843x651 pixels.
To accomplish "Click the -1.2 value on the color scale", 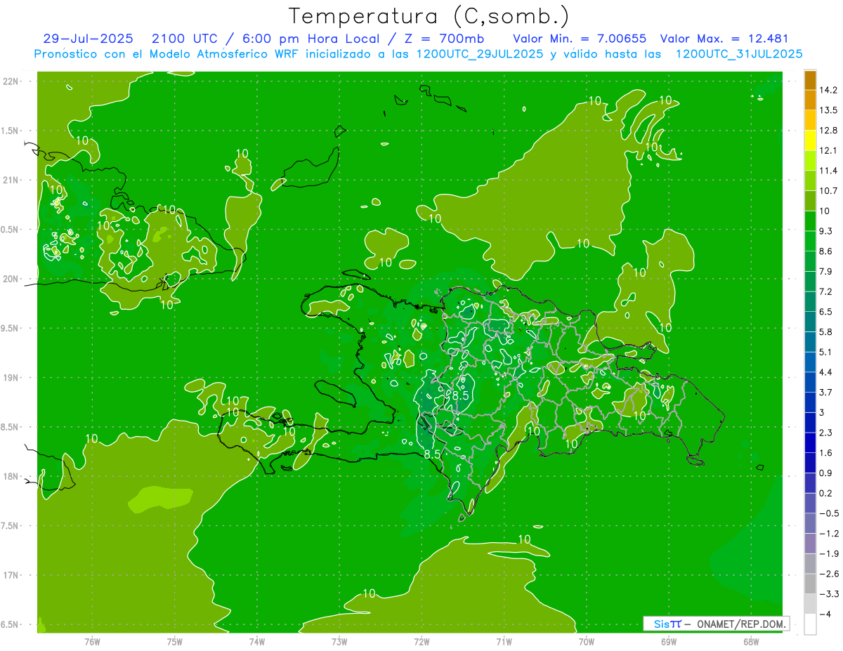I will (x=829, y=533).
